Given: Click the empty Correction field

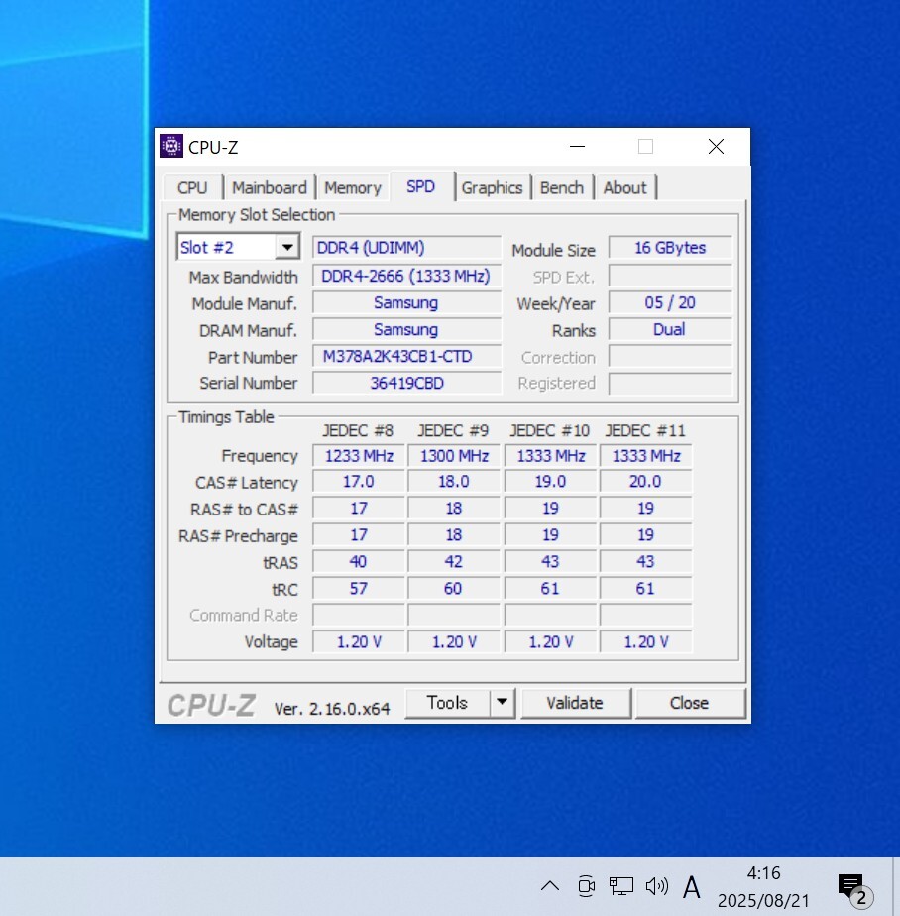Looking at the screenshot, I should 670,356.
